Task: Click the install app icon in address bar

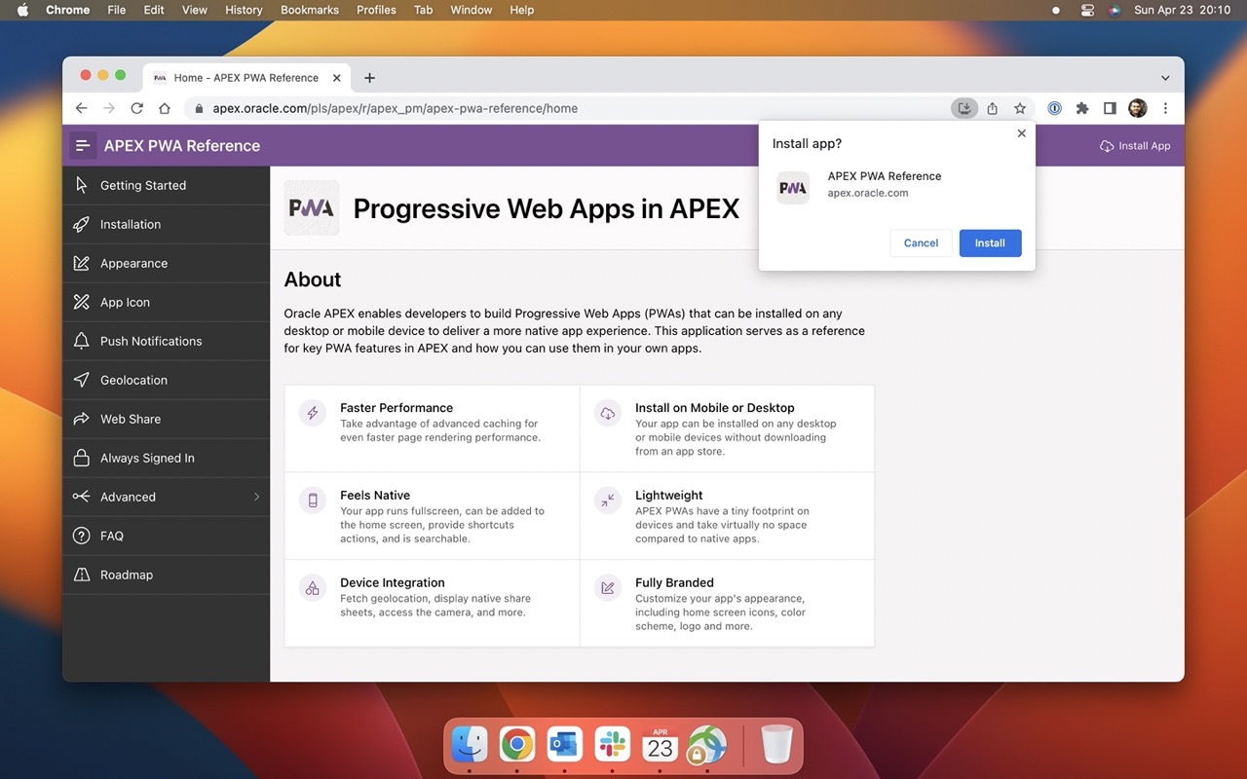Action: (x=964, y=108)
